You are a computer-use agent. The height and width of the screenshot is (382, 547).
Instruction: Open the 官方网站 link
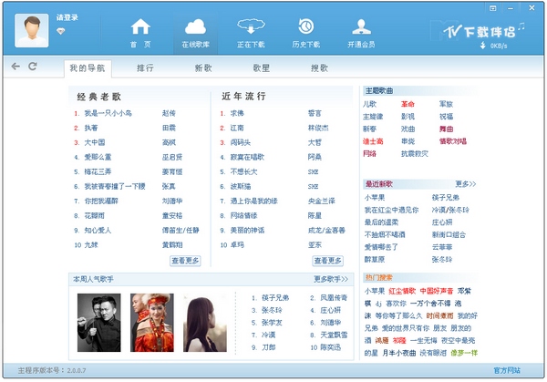pos(507,371)
